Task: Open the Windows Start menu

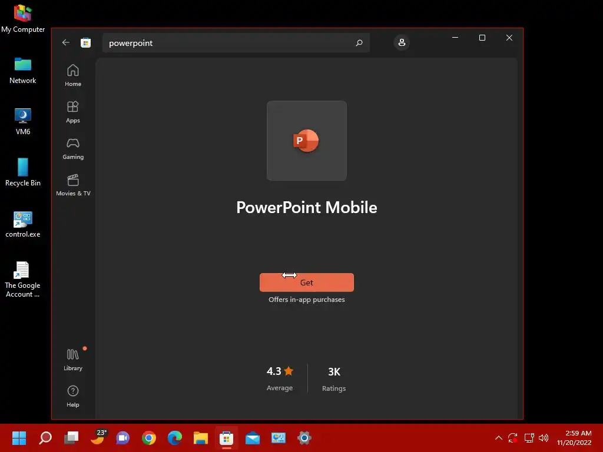Action: click(x=19, y=438)
